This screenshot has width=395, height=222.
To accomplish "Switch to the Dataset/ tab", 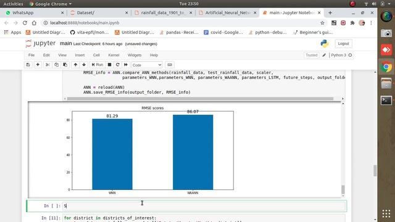I will tap(99, 12).
